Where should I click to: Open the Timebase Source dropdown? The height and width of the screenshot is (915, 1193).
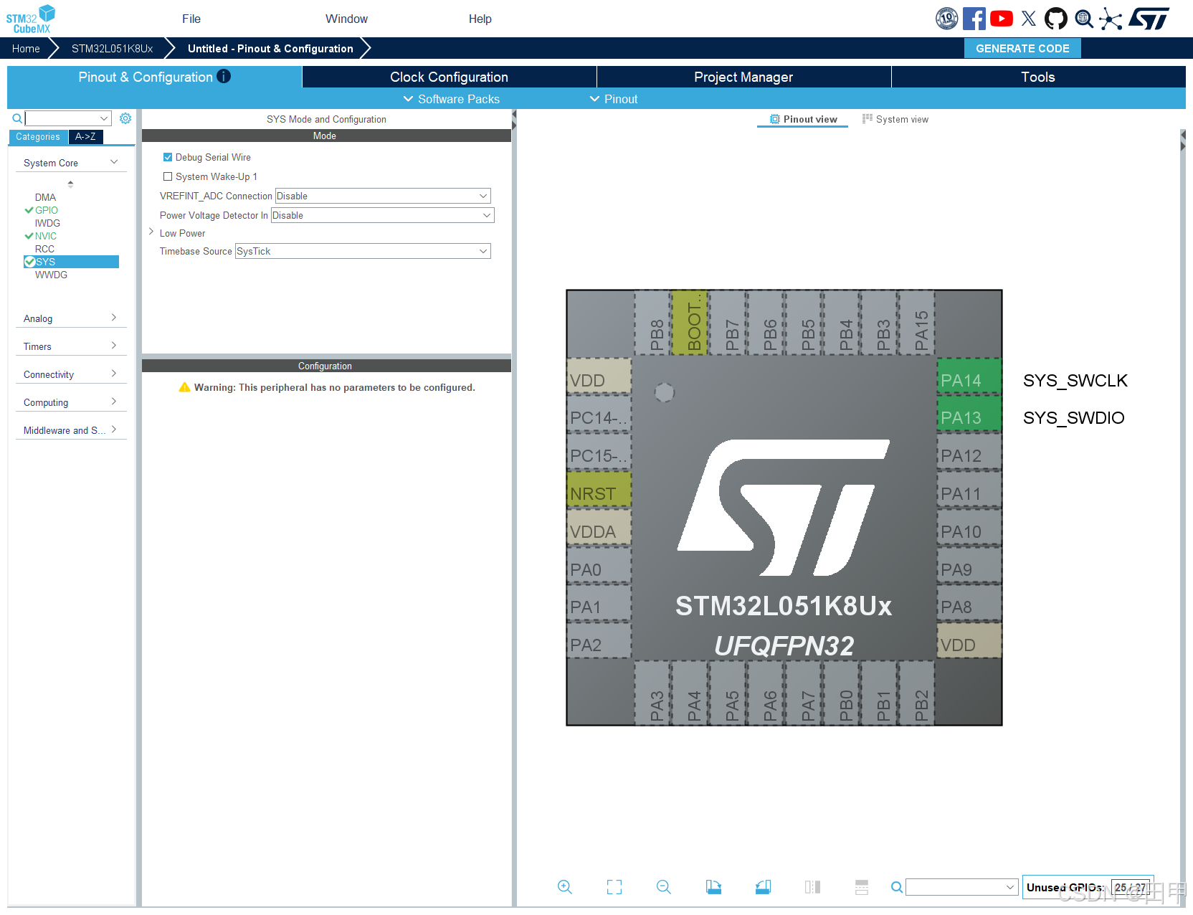point(363,251)
